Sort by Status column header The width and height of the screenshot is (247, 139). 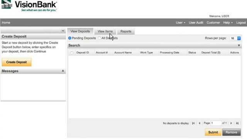coord(192,53)
